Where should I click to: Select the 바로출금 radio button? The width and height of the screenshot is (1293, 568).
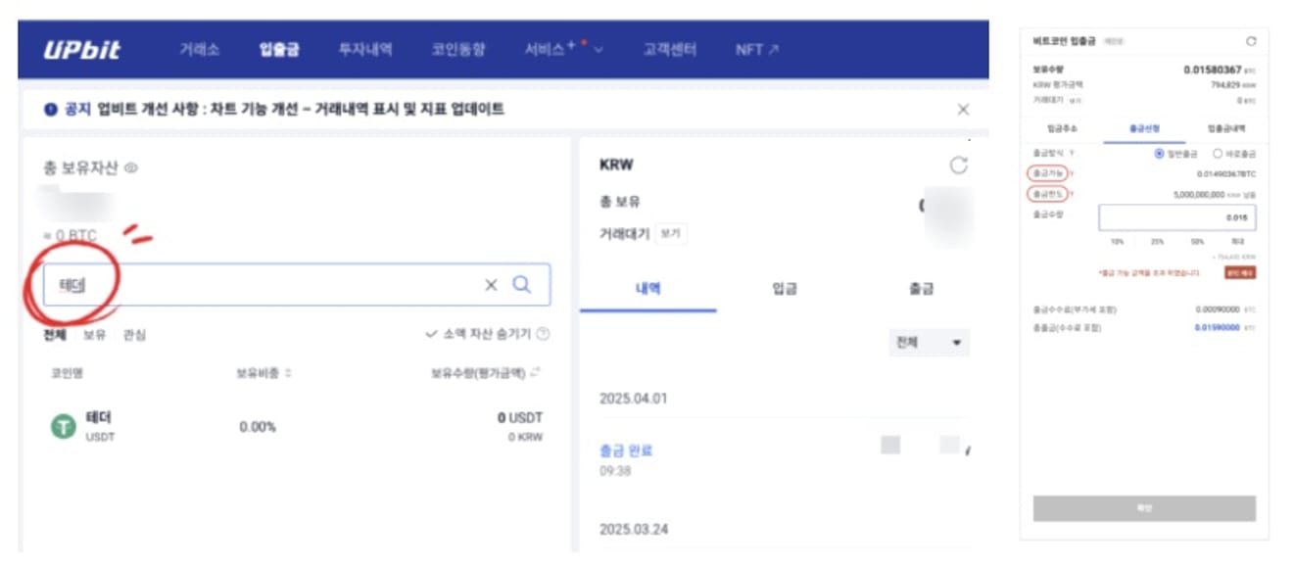coord(1218,153)
